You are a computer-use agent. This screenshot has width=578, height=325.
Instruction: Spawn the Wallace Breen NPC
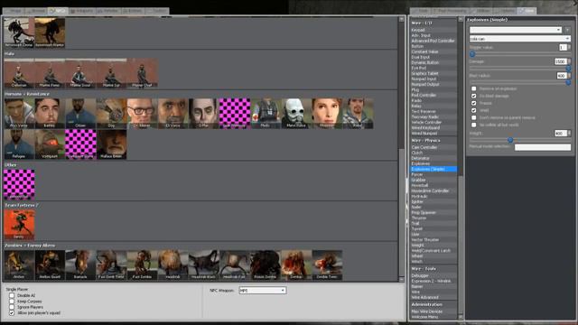click(x=111, y=144)
